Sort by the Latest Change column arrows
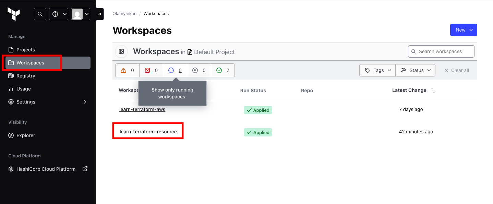This screenshot has height=204, width=493. click(x=433, y=91)
